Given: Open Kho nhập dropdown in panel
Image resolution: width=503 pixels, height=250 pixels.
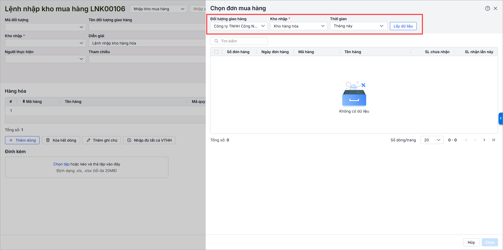Looking at the screenshot, I should [299, 26].
